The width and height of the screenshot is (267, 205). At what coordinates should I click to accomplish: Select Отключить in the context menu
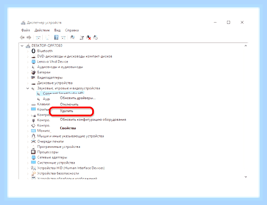(69, 104)
